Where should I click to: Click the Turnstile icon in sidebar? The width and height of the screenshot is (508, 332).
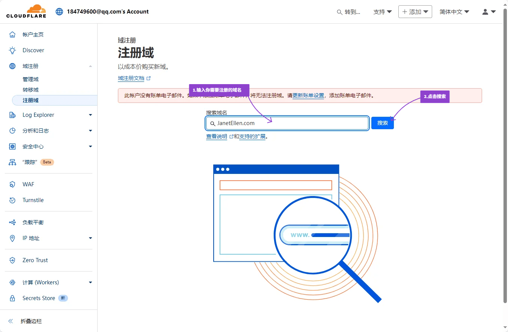tap(12, 200)
